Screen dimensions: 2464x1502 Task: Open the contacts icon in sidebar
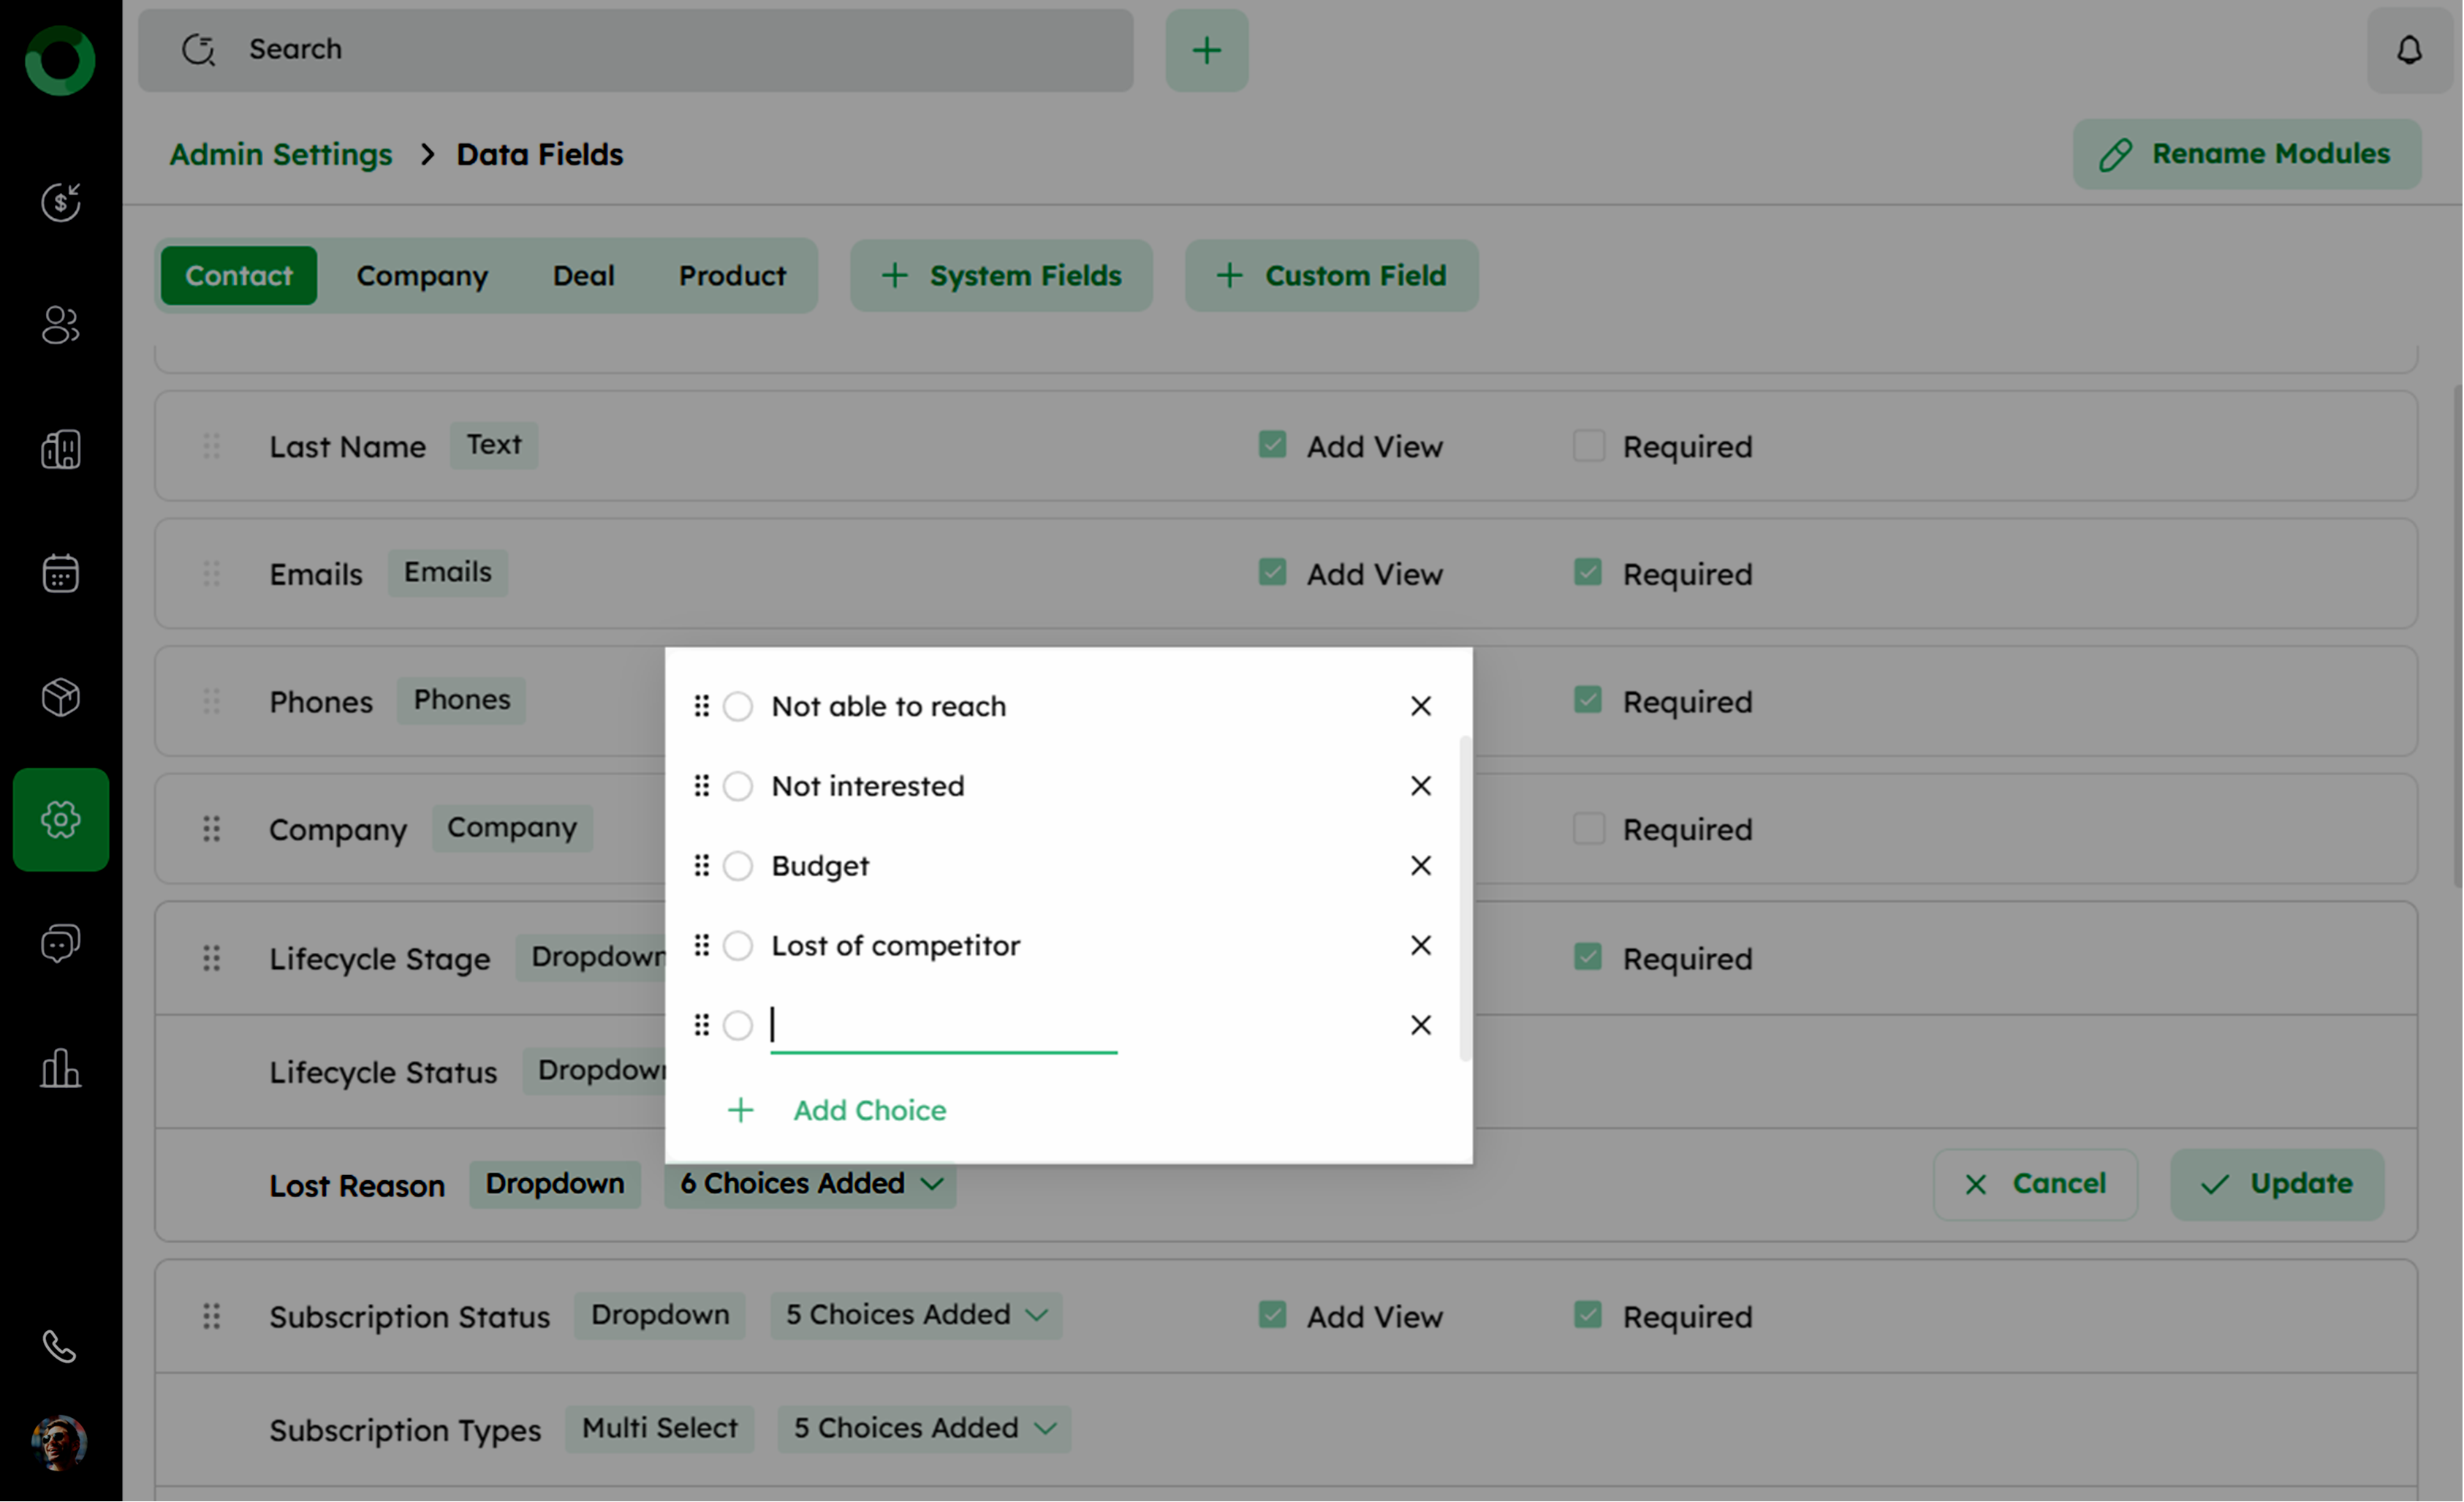point(60,324)
